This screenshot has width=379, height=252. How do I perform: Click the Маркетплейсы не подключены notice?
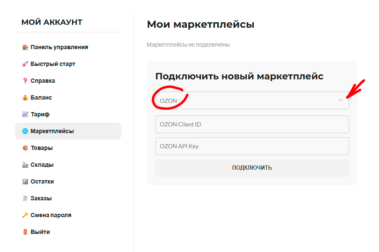188,45
